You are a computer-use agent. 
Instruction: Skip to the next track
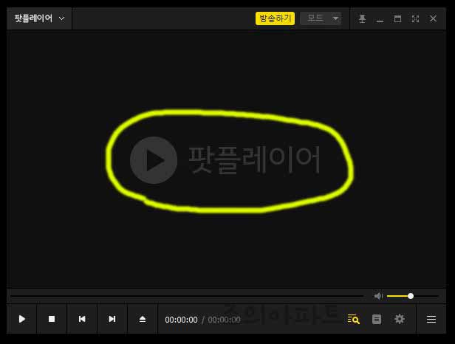click(x=112, y=319)
